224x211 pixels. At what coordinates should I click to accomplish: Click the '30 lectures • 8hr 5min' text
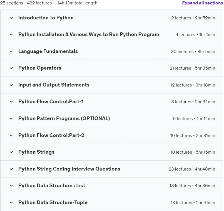[193, 52]
